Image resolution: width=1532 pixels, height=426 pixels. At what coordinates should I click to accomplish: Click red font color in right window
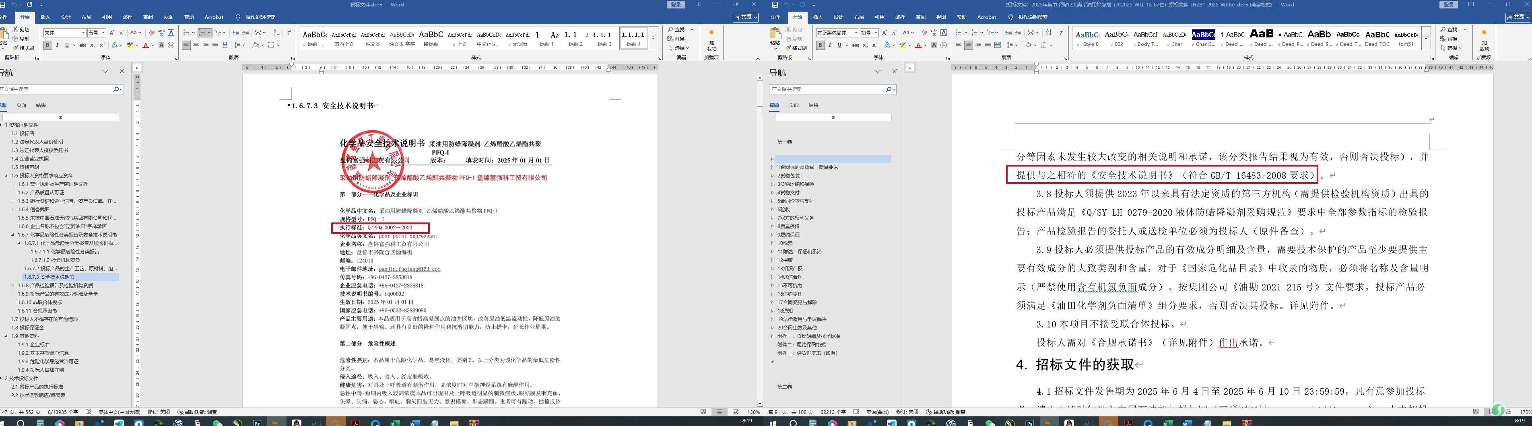pos(918,45)
